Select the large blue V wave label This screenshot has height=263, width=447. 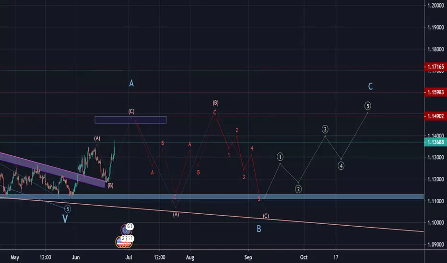tap(65, 219)
